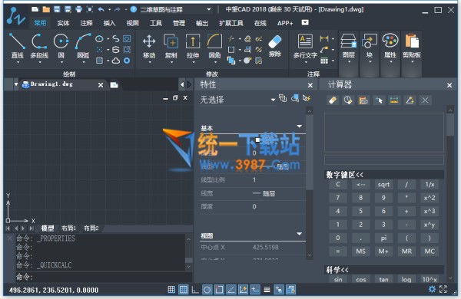461x299 pixels.
Task: Click the Erase (擦除) tool
Action: 275,45
